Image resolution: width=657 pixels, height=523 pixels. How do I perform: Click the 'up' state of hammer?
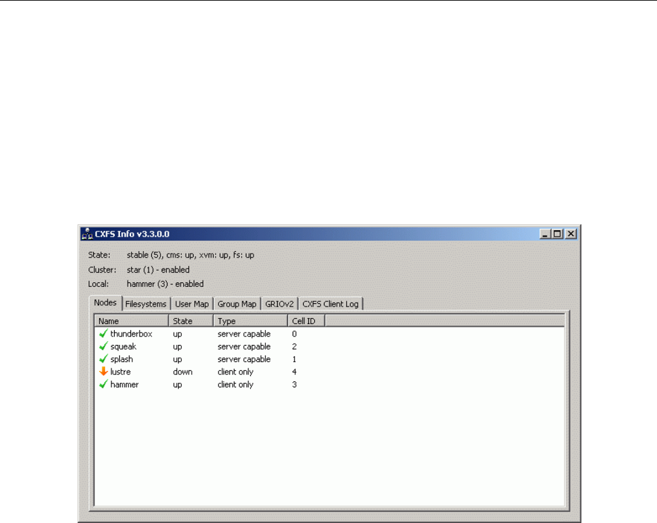click(178, 385)
